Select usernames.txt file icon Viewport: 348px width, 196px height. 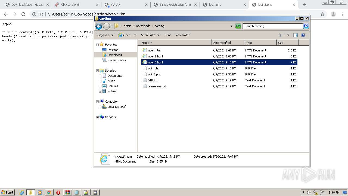[145, 86]
